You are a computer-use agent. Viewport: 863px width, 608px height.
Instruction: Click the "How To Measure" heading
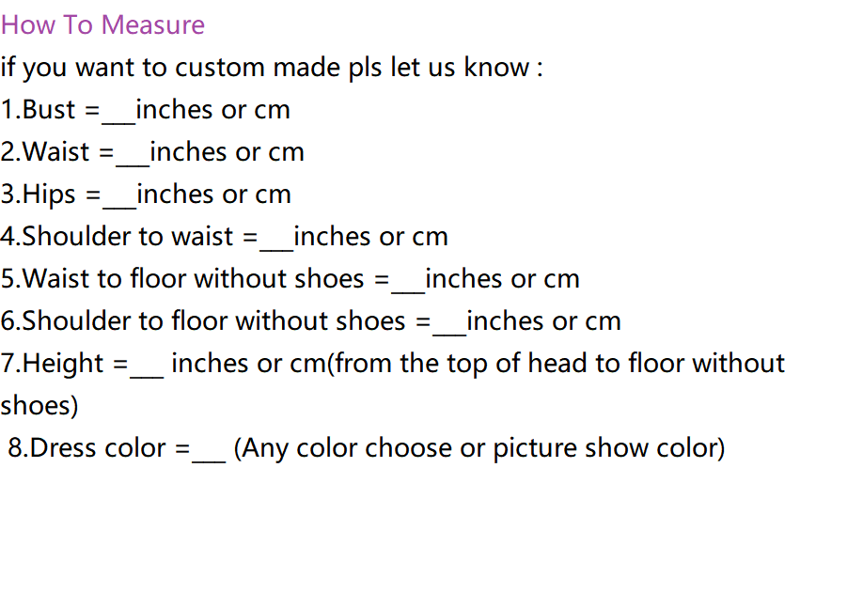click(102, 24)
